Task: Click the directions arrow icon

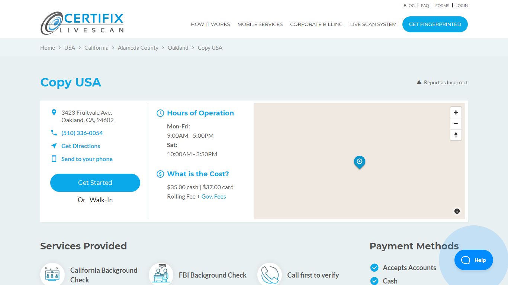Action: tap(54, 146)
